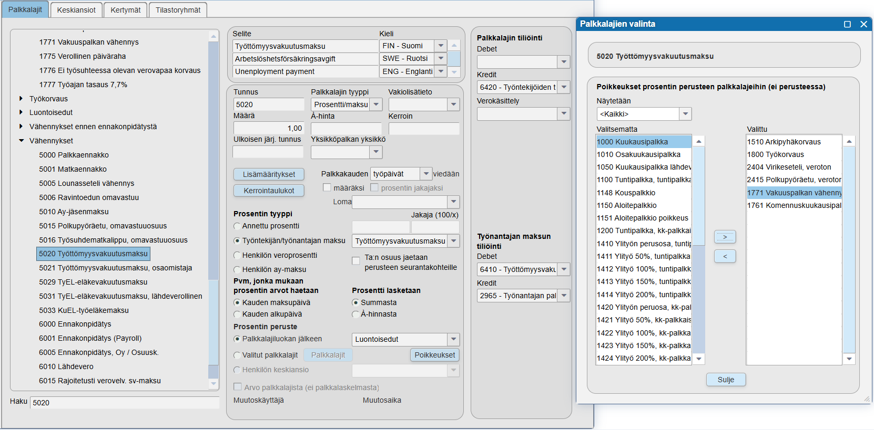Select Annettu prosentti radio button
The height and width of the screenshot is (430, 874).
click(x=237, y=226)
